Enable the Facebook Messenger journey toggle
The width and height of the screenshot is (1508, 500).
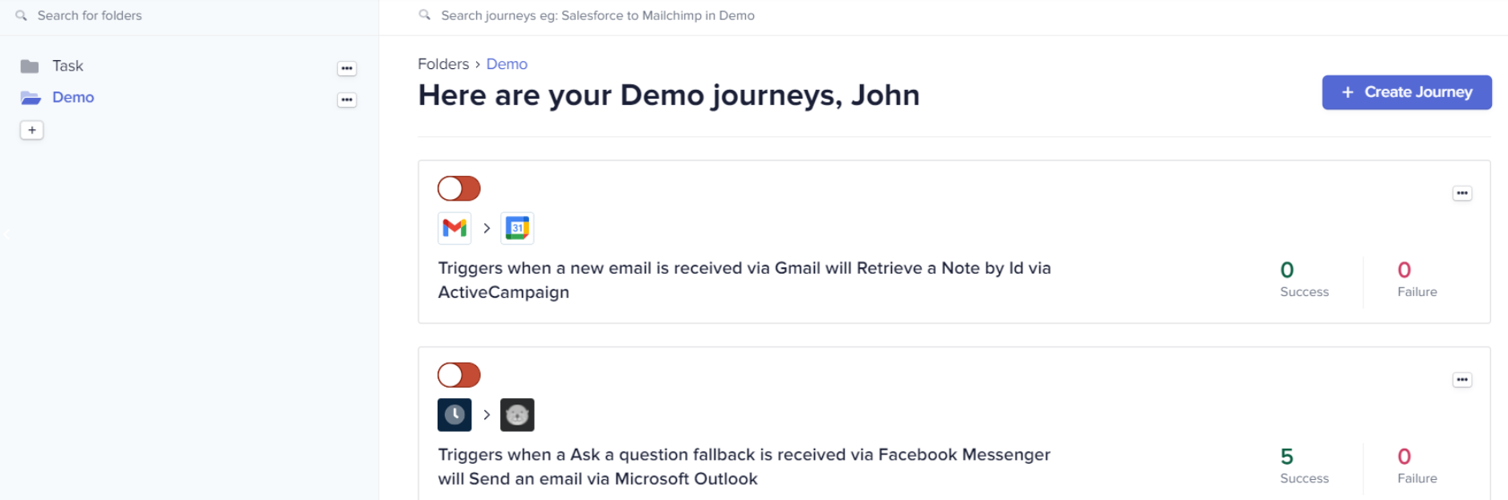coord(459,375)
